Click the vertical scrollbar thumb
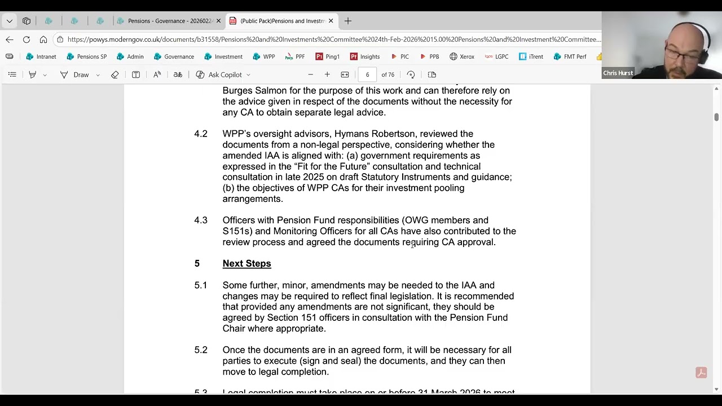Screen dimensions: 722x406 [x=716, y=117]
